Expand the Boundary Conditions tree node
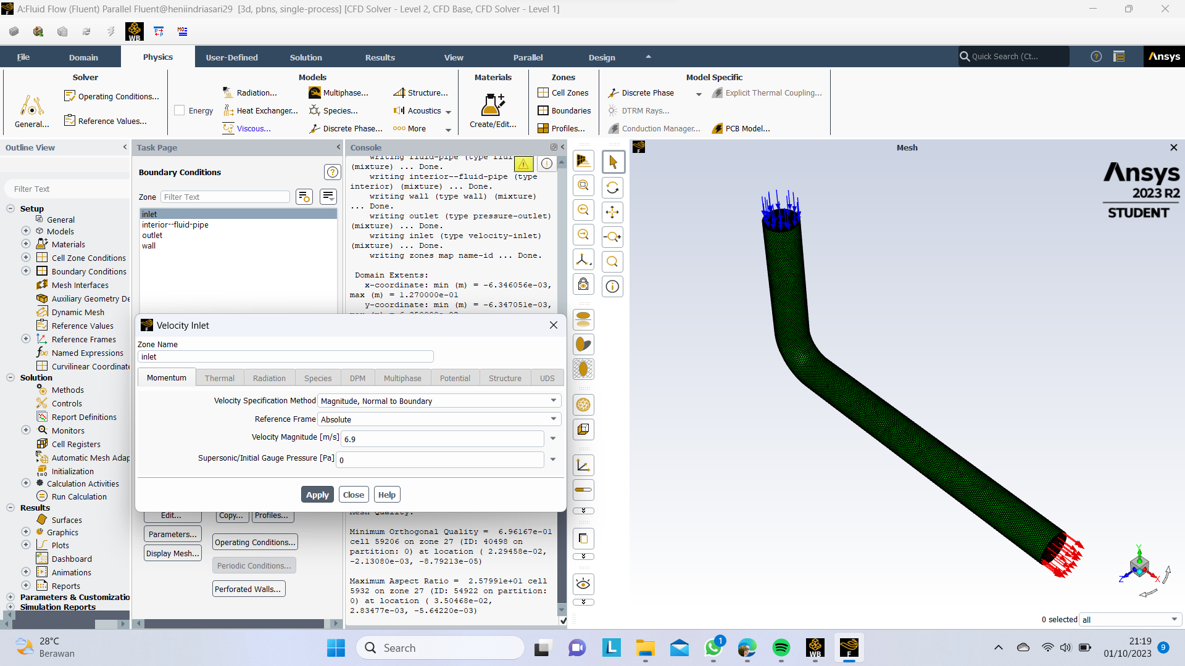This screenshot has width=1185, height=666. [25, 271]
